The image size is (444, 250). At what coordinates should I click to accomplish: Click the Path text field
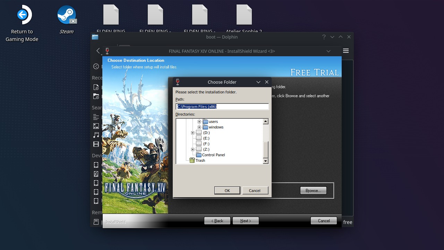[x=222, y=107]
